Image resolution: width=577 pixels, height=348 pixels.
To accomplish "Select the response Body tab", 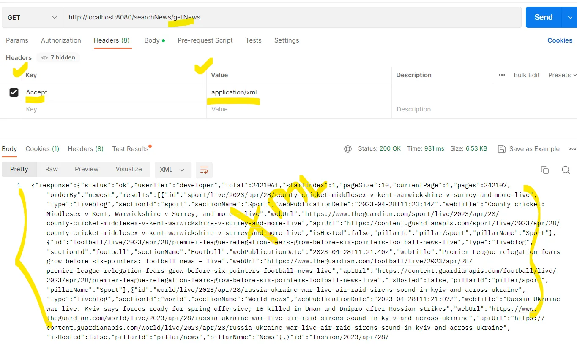I will (9, 149).
